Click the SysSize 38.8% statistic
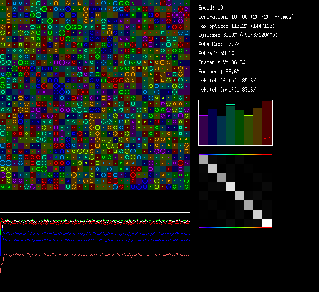 [238, 35]
